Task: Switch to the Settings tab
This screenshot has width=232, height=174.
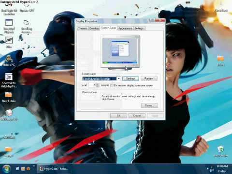Action: point(139,29)
